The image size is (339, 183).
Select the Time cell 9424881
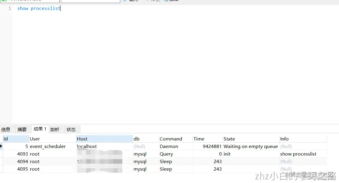[208, 146]
